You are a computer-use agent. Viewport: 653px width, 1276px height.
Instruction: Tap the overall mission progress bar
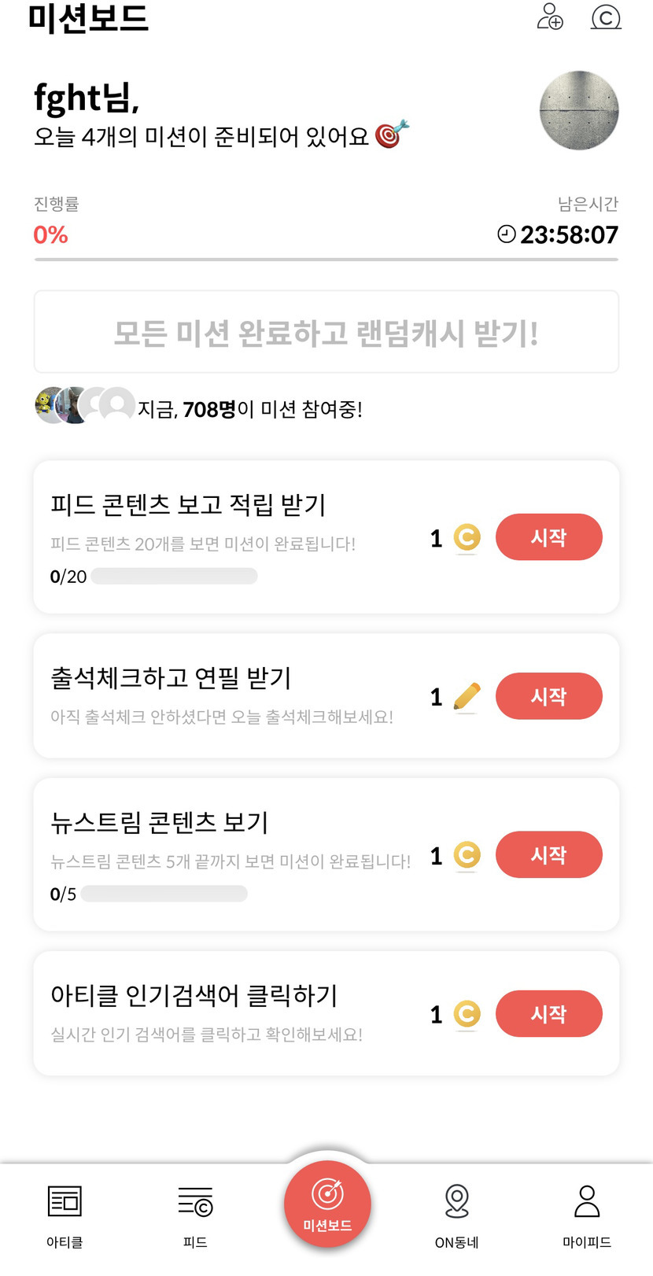point(326,259)
